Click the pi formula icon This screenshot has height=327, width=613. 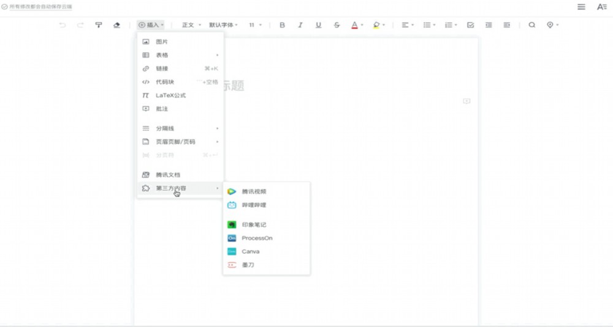click(145, 95)
